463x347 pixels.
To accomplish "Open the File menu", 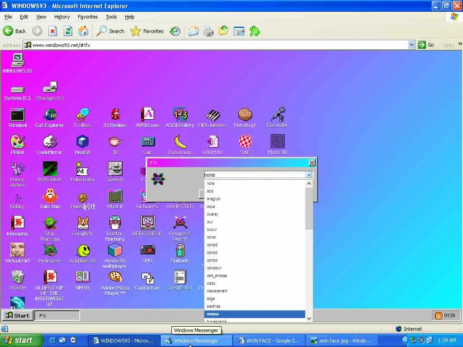I will point(8,17).
